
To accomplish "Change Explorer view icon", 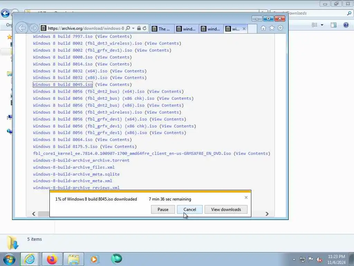I will click(314, 25).
